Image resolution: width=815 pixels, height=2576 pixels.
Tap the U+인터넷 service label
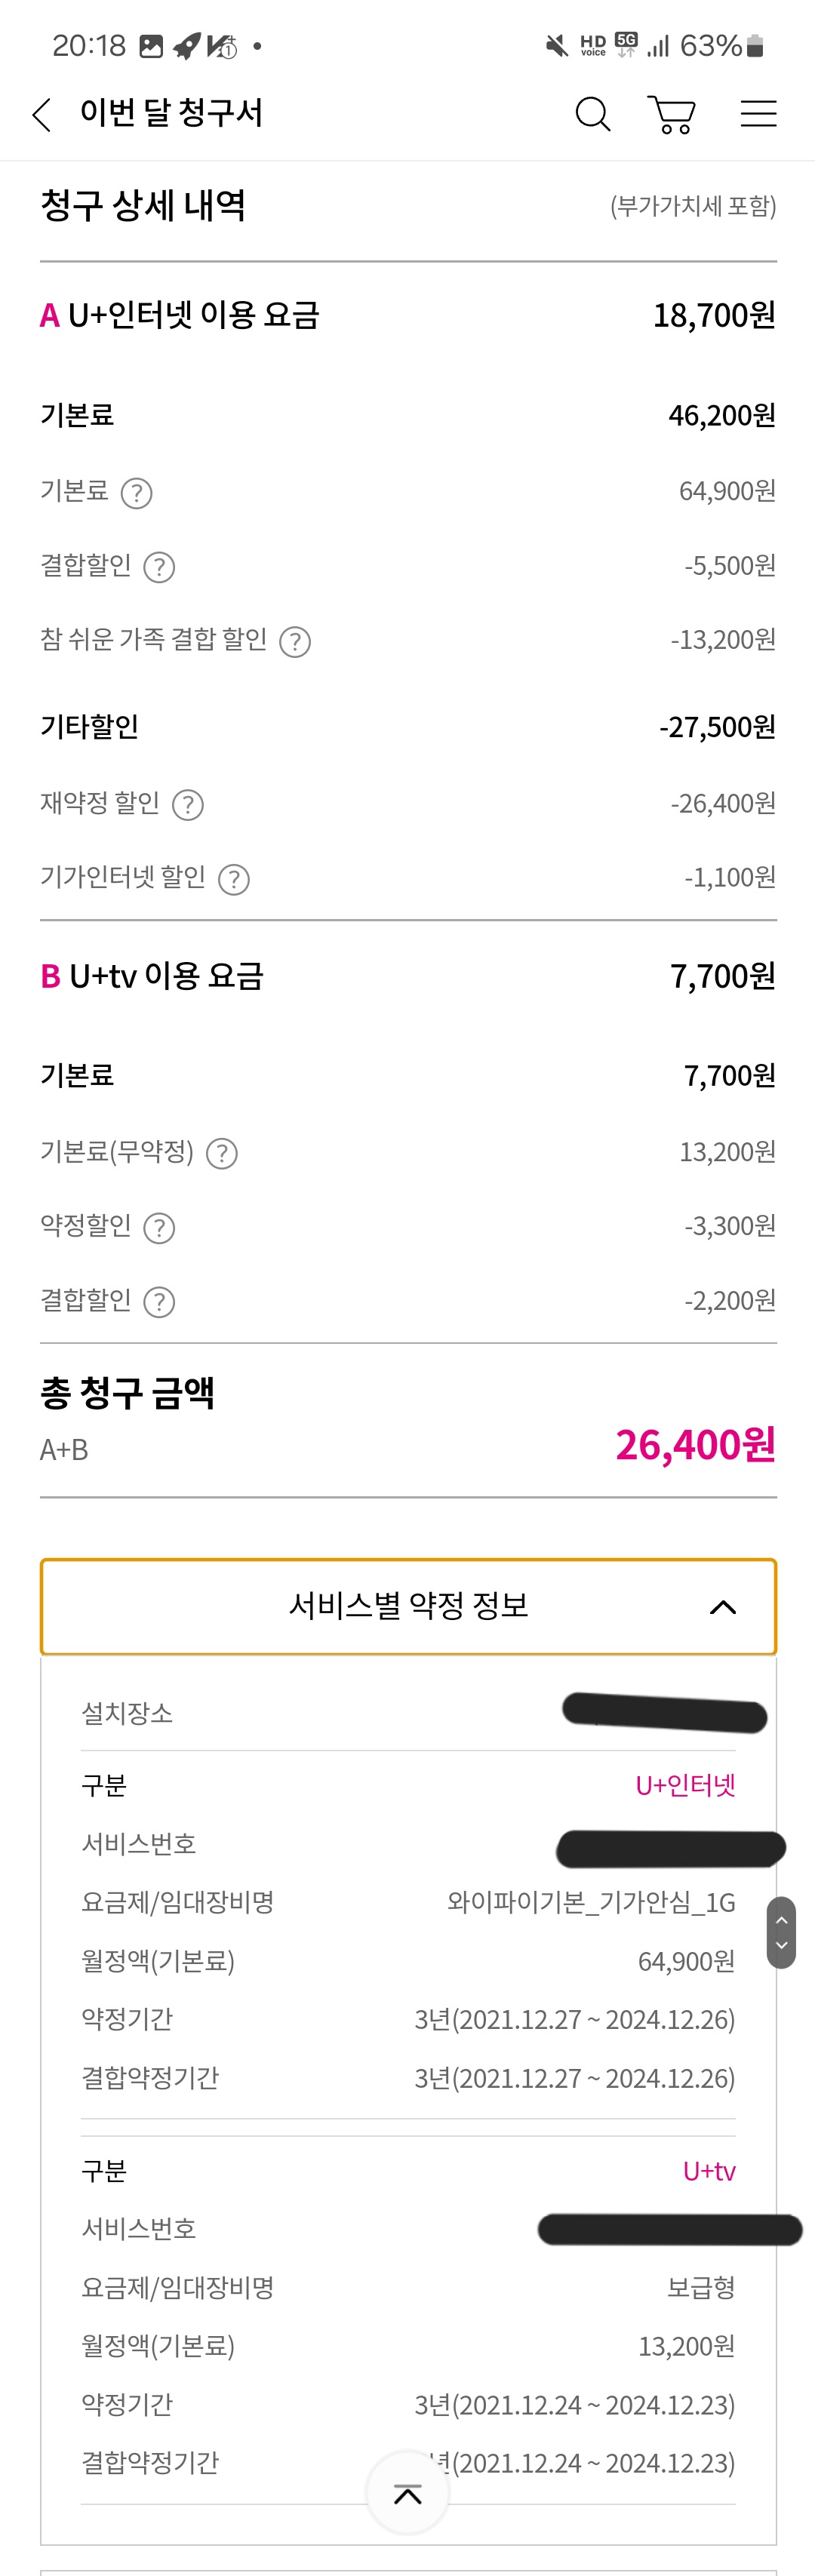click(685, 1785)
